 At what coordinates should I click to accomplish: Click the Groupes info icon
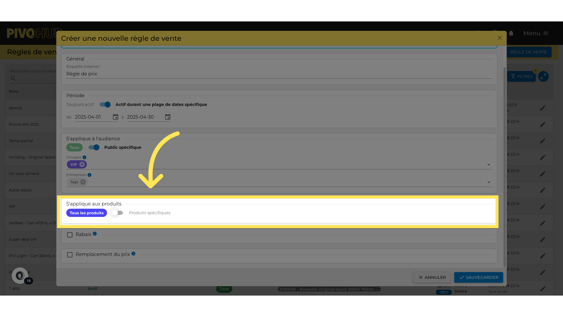[x=84, y=157]
